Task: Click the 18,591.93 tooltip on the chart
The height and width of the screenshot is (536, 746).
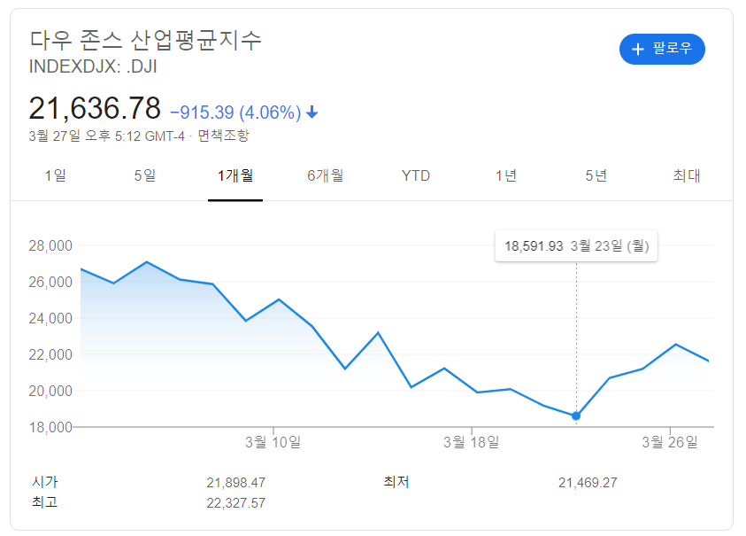Action: click(x=576, y=245)
